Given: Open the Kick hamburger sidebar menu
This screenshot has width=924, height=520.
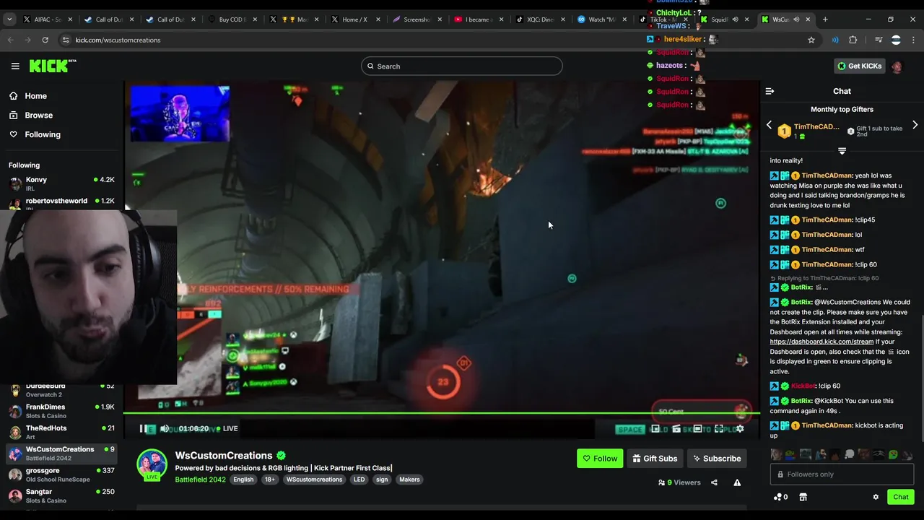Looking at the screenshot, I should click(x=15, y=66).
